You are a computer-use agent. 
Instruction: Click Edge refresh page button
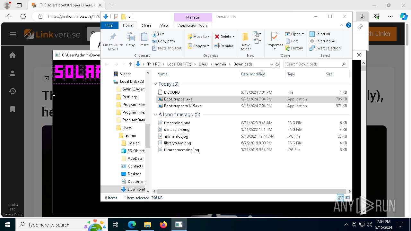23,16
